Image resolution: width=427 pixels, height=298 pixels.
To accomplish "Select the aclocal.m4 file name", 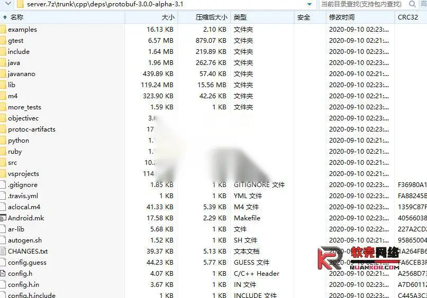I will (x=24, y=207).
